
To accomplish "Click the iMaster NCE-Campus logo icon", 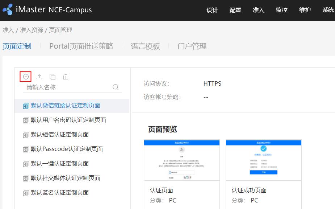I will 8,9.
